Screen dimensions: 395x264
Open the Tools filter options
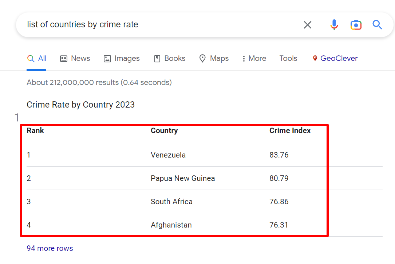(x=288, y=58)
